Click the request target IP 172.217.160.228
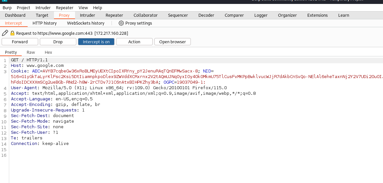The height and width of the screenshot is (183, 383). coord(111,33)
